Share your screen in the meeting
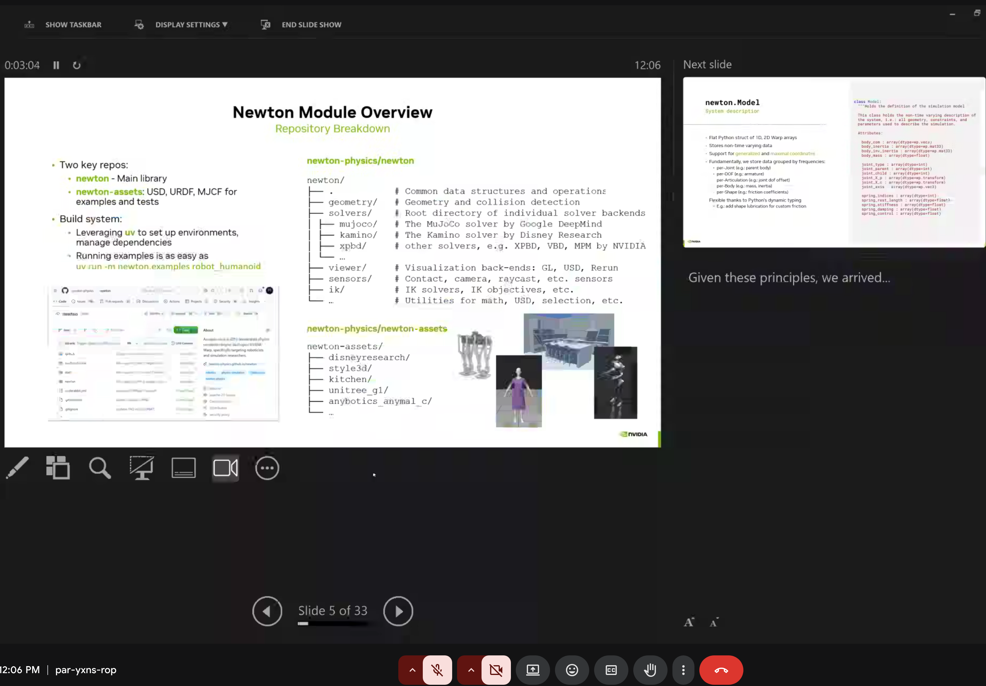The height and width of the screenshot is (686, 986). point(533,670)
